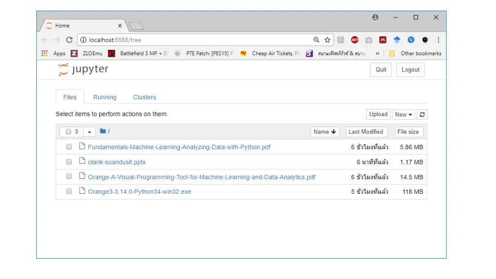Check the box for olarik-suandusit.pptx
Screen dimensions: 496x279
click(x=69, y=162)
